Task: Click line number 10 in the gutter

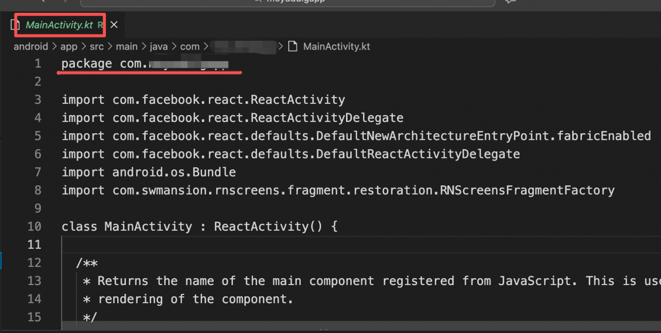Action: [x=34, y=226]
